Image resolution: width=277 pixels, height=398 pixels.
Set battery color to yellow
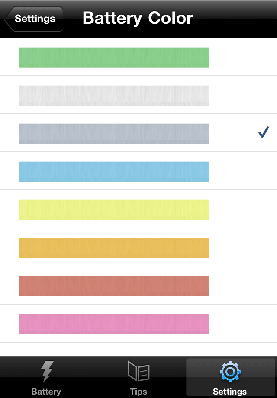click(114, 210)
